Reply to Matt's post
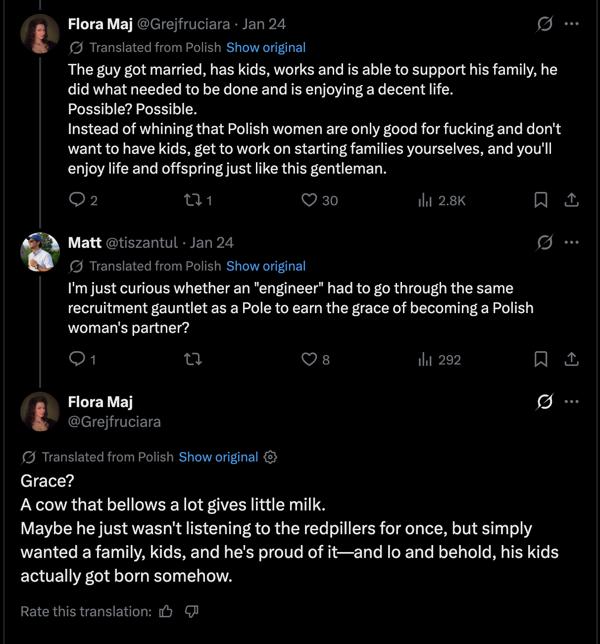 click(x=77, y=359)
